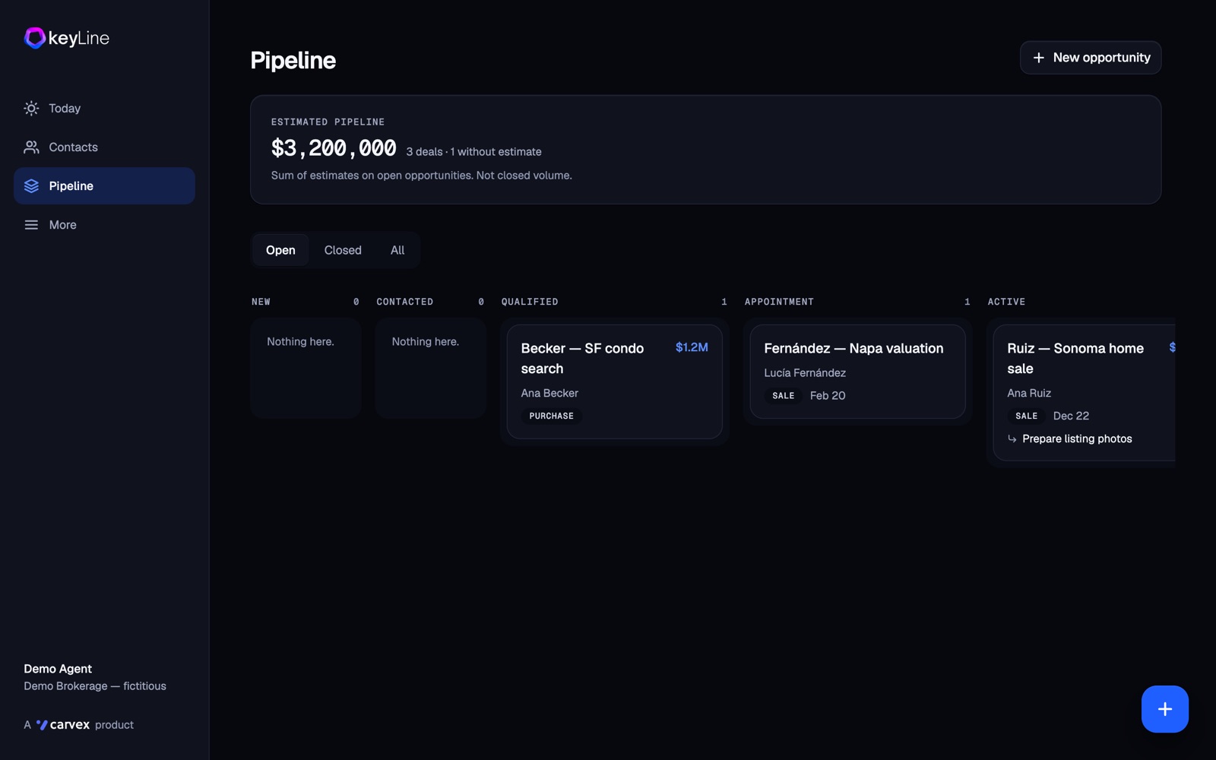Click Nothing here in the NEW column

300,342
